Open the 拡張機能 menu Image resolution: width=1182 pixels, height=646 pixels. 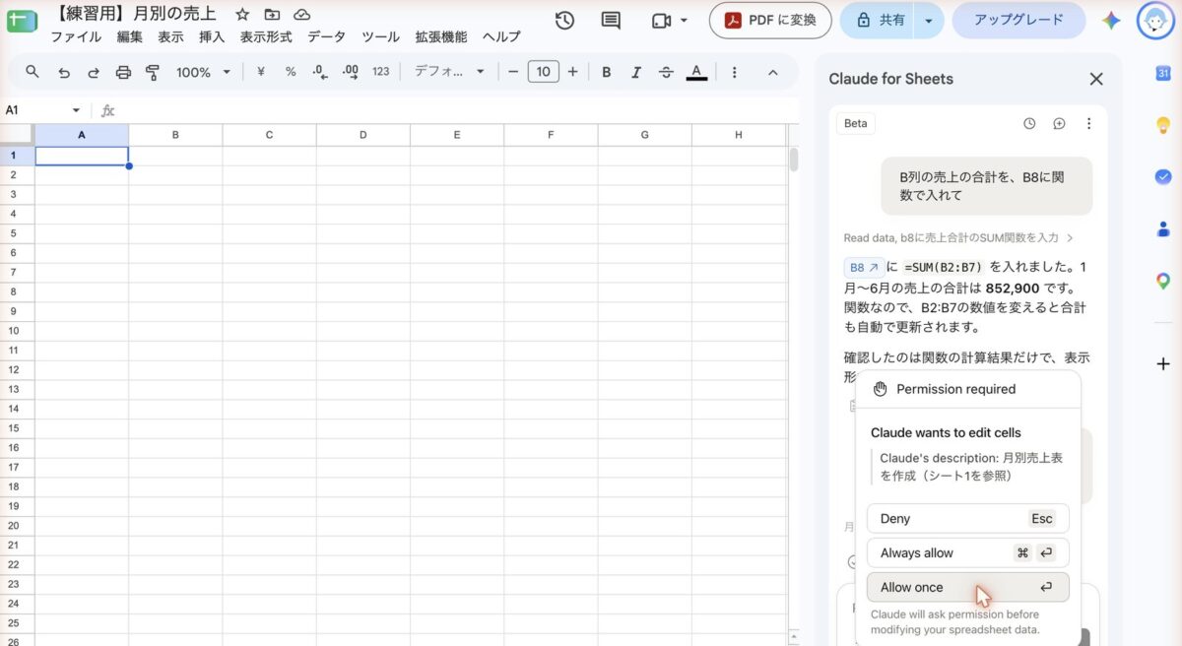point(440,36)
